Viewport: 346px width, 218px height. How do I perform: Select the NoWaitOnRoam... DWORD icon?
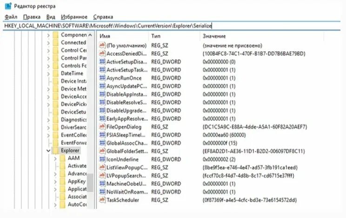tap(102, 192)
